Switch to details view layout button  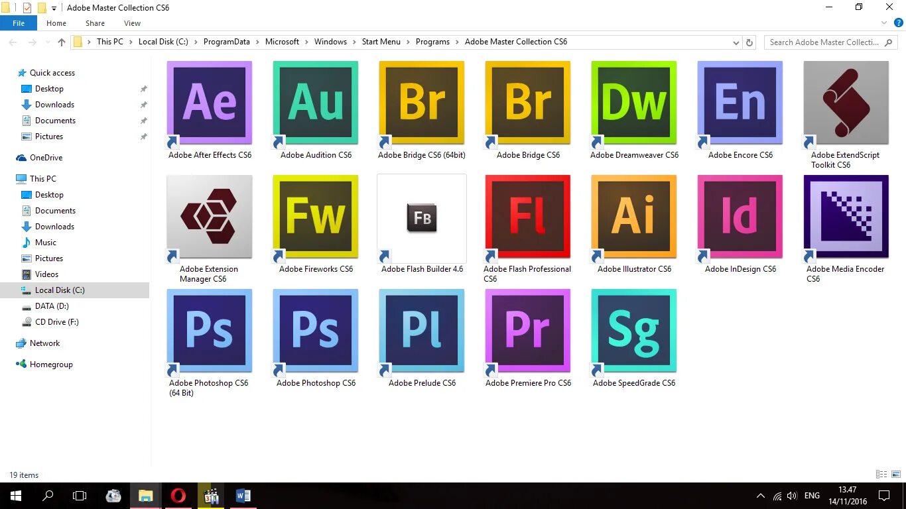coord(881,475)
